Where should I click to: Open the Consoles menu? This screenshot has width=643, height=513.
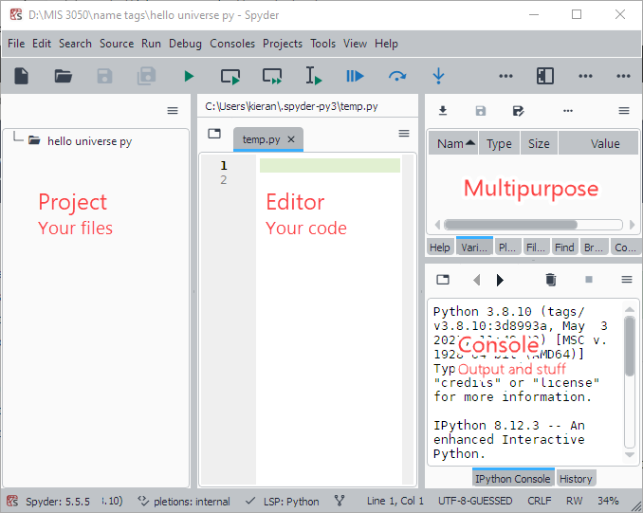[x=232, y=44]
